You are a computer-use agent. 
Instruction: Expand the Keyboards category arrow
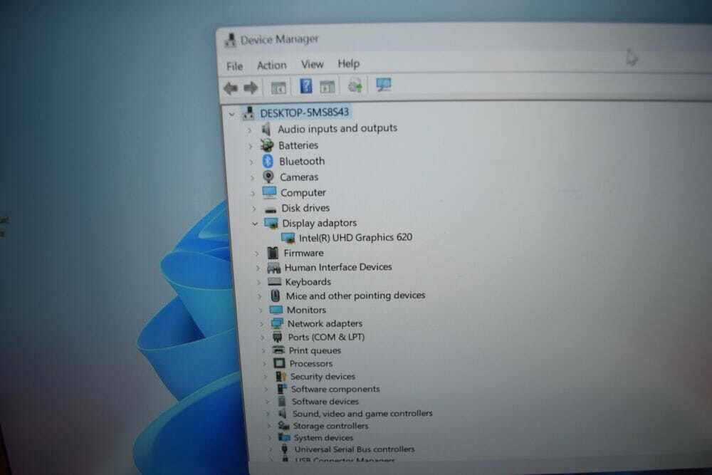(258, 283)
